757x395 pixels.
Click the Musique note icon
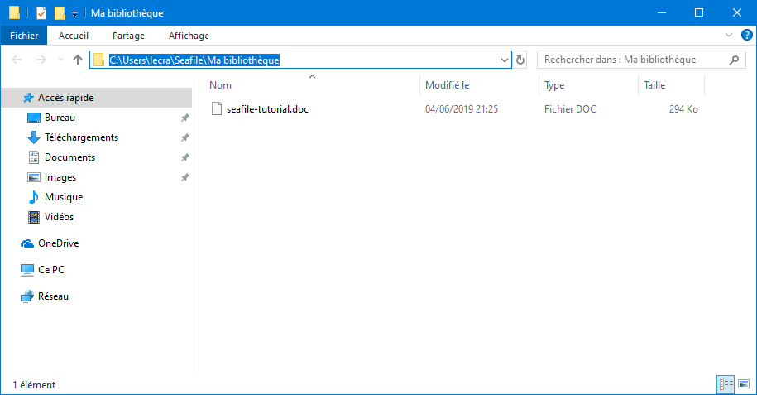click(34, 197)
